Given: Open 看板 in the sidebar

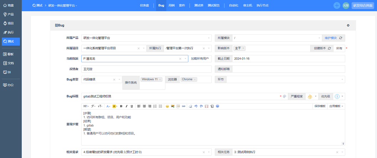Looking at the screenshot, I should coord(9,54).
